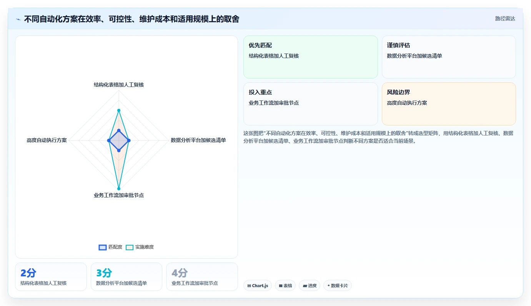Click the lightning icon beside the title
The width and height of the screenshot is (531, 306).
(x=18, y=19)
